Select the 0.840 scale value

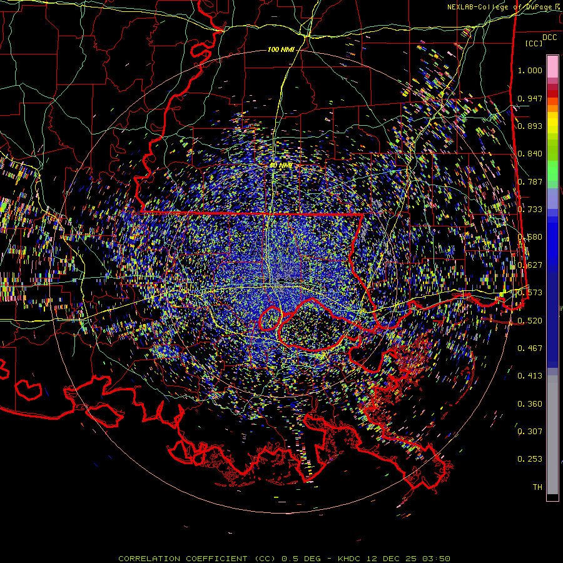pos(530,154)
